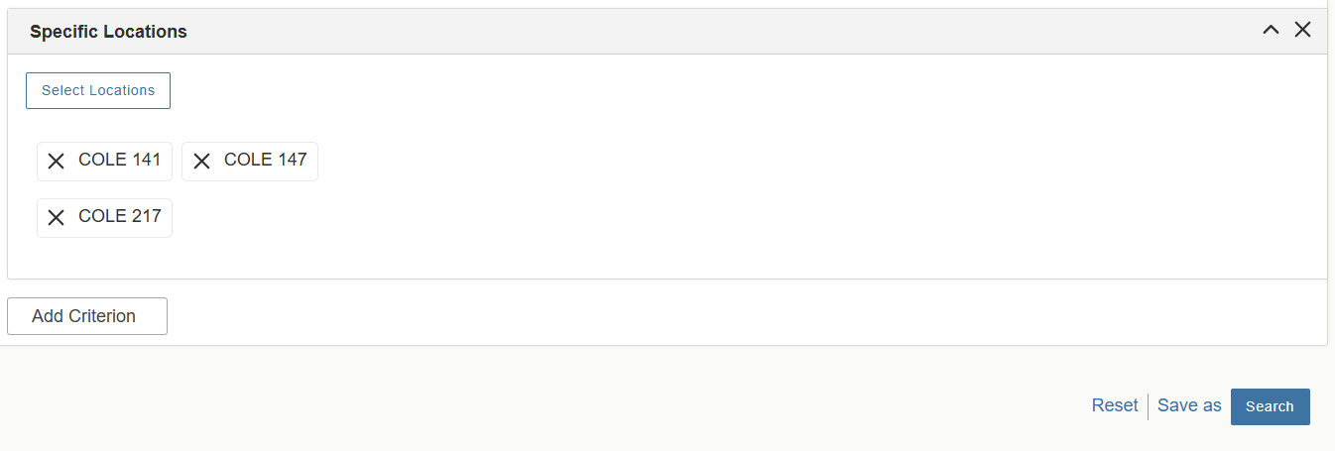The width and height of the screenshot is (1335, 451).
Task: Run the Search
Action: (x=1270, y=406)
